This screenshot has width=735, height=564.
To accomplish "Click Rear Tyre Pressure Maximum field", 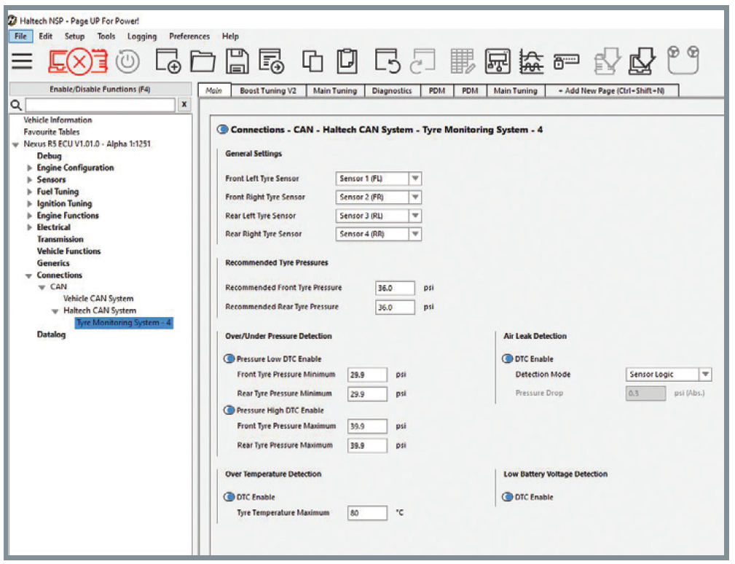I will tap(367, 445).
